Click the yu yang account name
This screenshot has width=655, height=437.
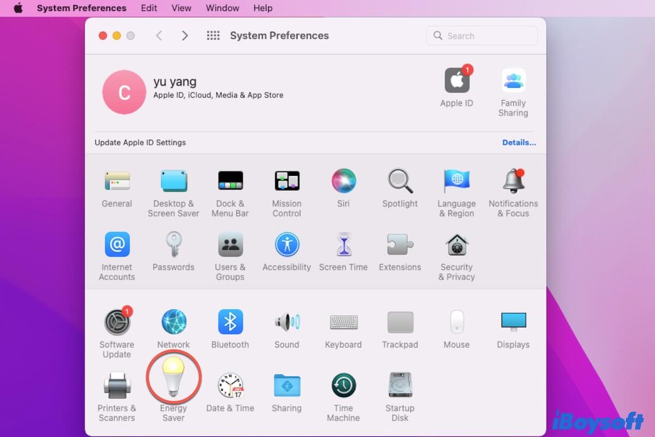point(175,82)
